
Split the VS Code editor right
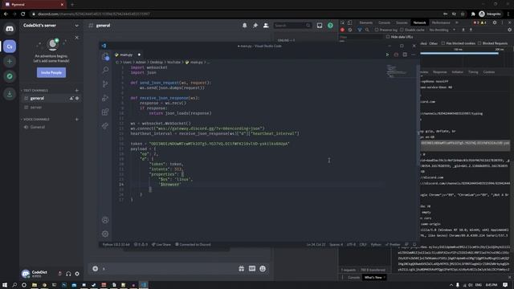[x=405, y=55]
